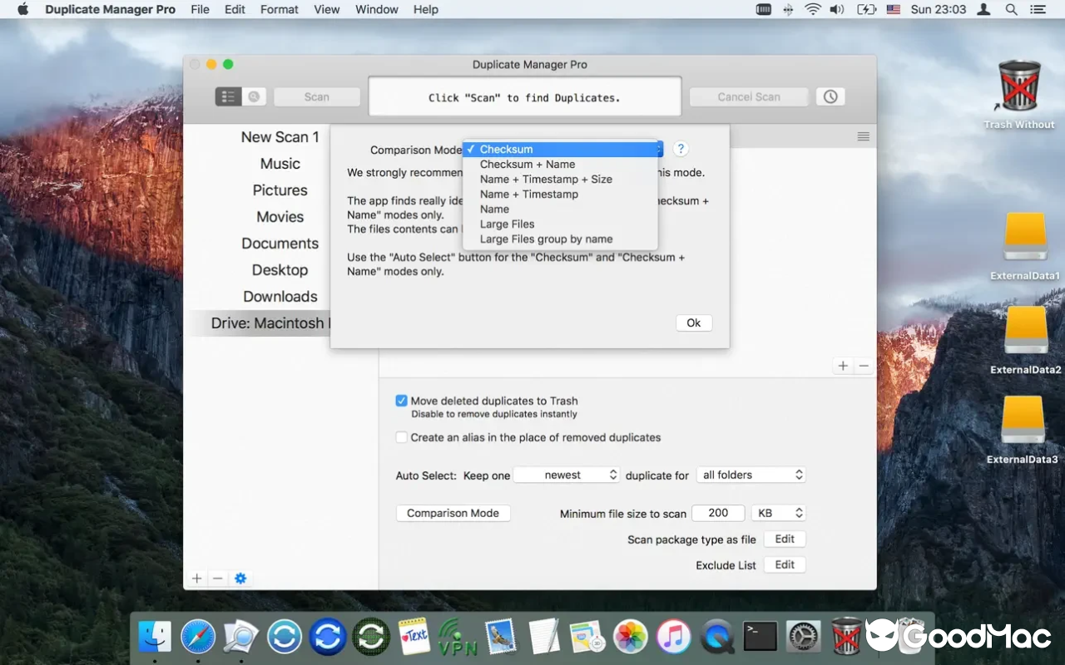Click the Cancel Scan button
The width and height of the screenshot is (1065, 665).
coord(749,97)
